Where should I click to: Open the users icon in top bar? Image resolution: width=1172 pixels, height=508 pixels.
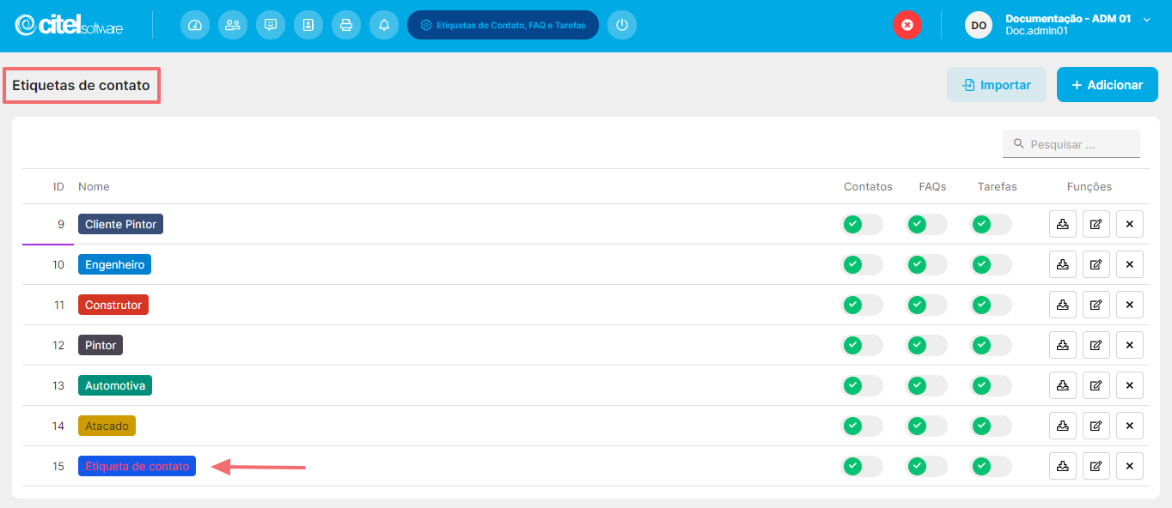click(x=233, y=25)
